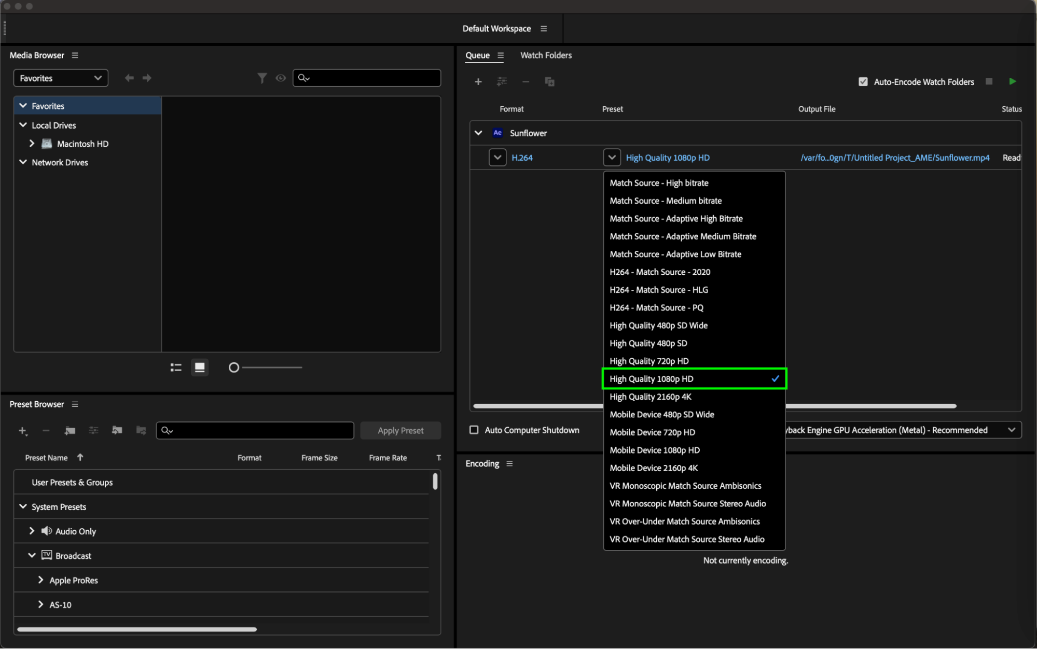Open the Sunflower.mp4 output file link
Screen dimensions: 1037x649
point(894,158)
